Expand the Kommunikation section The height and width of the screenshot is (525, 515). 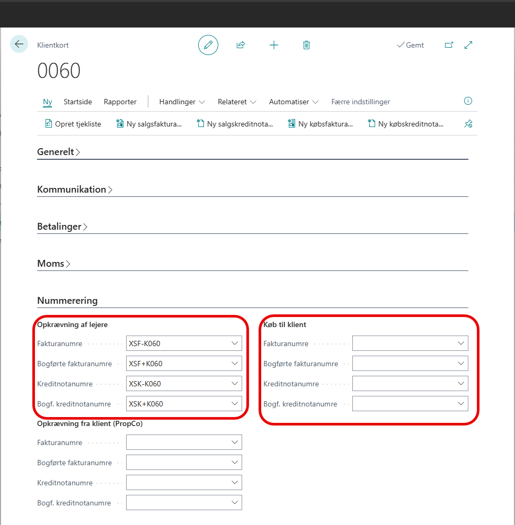click(75, 189)
